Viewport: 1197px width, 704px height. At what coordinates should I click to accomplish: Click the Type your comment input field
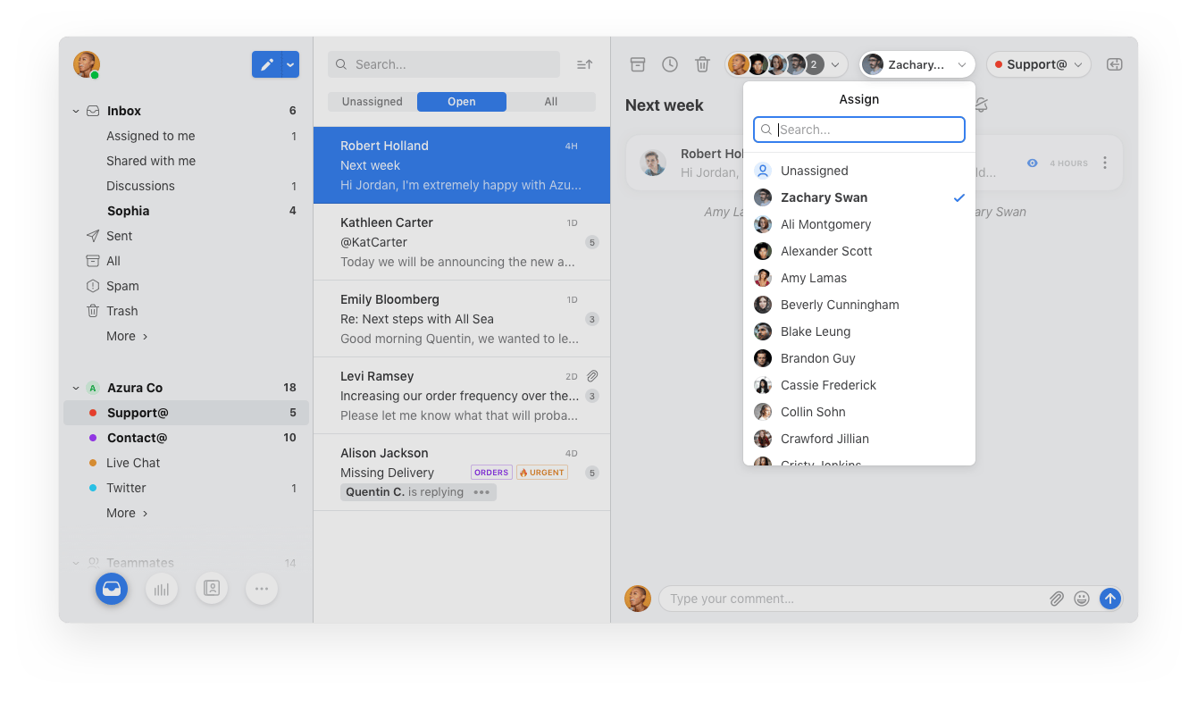(849, 599)
